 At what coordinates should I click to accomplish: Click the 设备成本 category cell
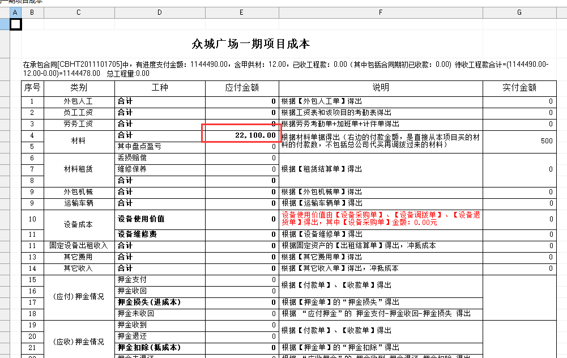(79, 224)
